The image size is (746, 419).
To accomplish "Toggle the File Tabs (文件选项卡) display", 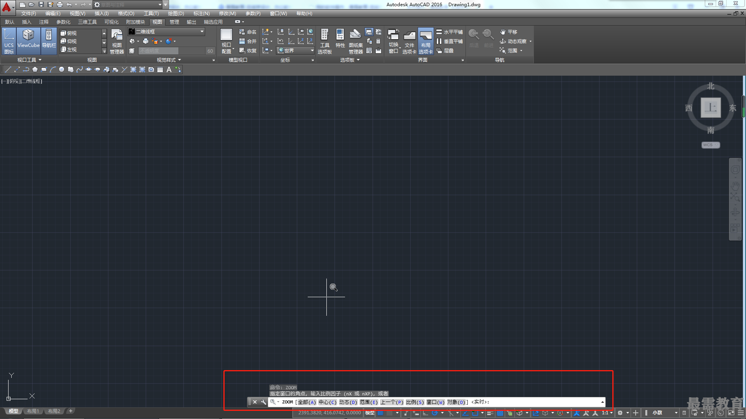I will point(409,41).
